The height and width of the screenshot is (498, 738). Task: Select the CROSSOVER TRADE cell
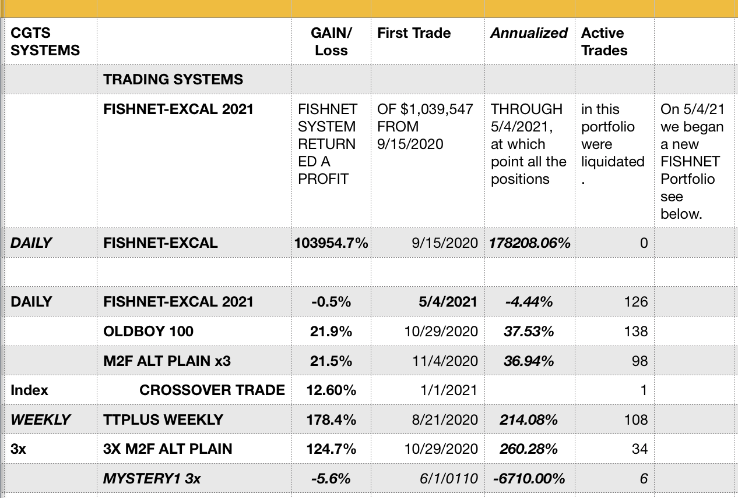pyautogui.click(x=212, y=390)
